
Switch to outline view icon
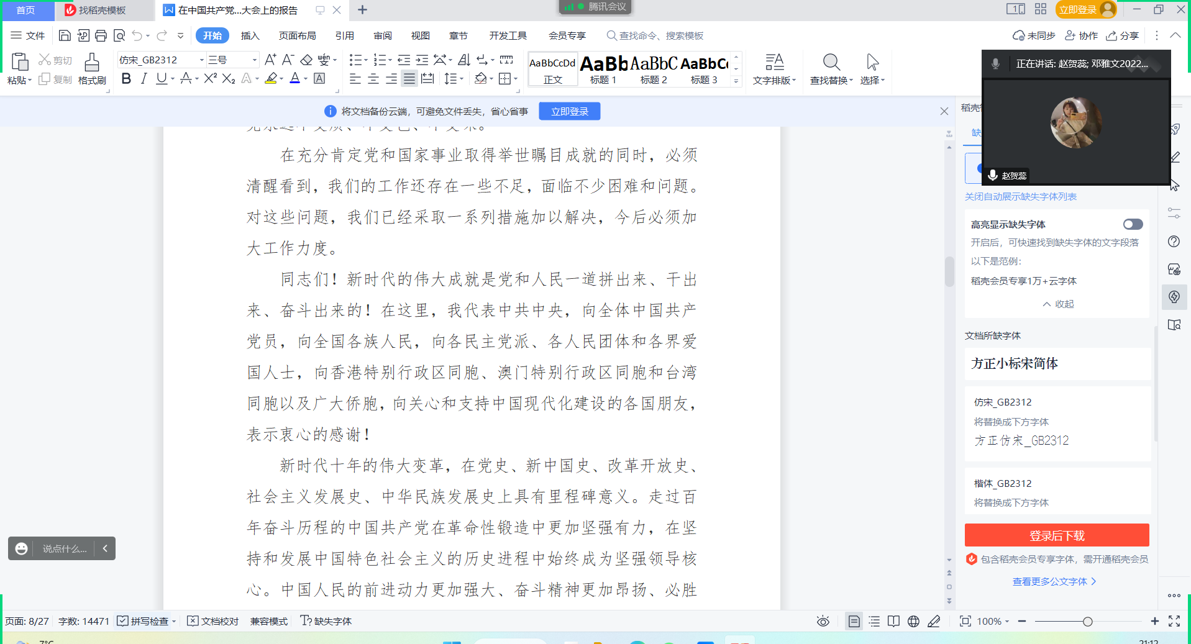coord(874,621)
